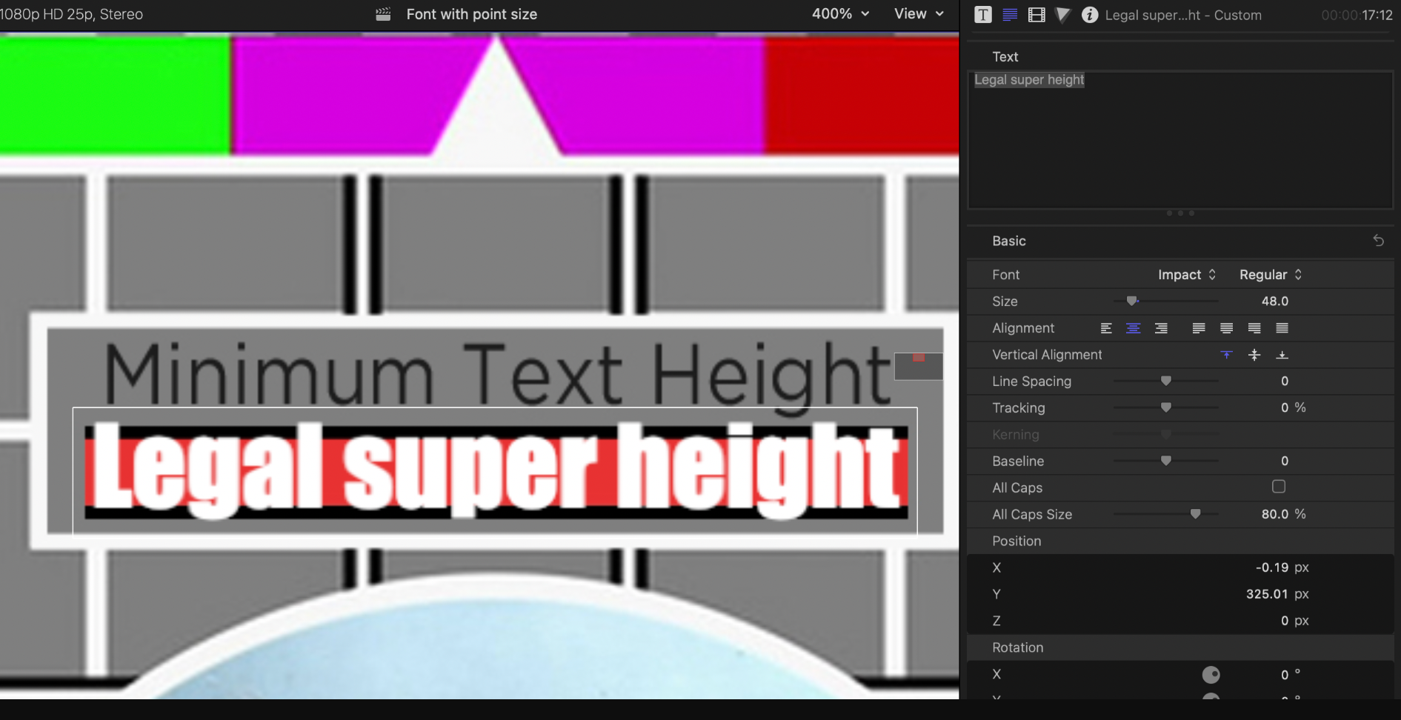Justify text with last line centered
Image resolution: width=1401 pixels, height=720 pixels.
(1226, 328)
